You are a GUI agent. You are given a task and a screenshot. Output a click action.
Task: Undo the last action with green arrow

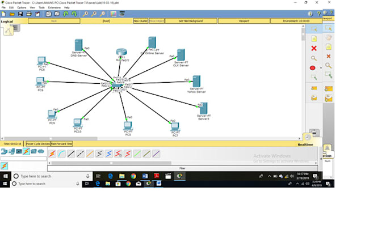click(x=66, y=14)
